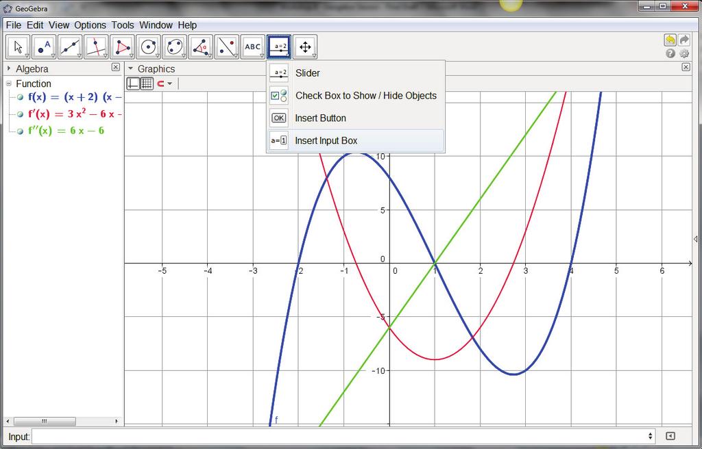Choose Insert Button from the list
Viewport: 702px width, 449px height.
(355, 118)
